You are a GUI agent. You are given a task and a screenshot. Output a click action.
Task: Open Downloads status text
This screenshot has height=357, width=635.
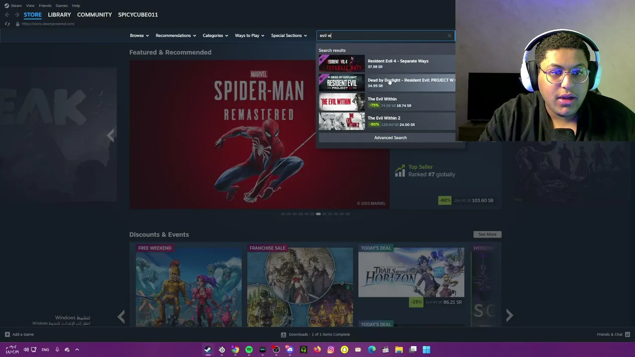point(319,335)
